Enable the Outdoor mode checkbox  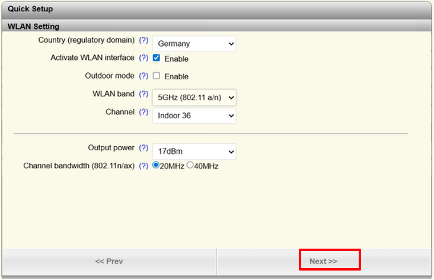(x=157, y=76)
